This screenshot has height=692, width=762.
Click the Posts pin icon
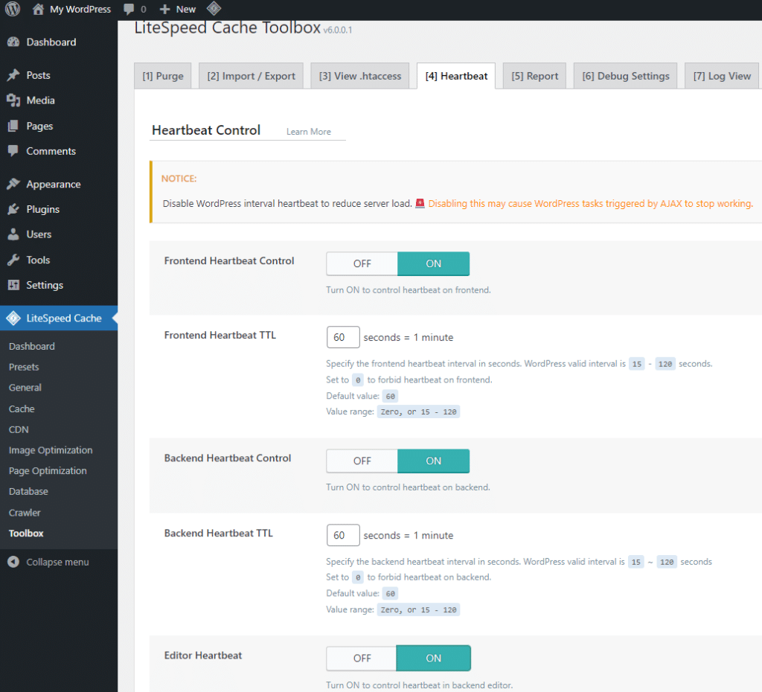tap(13, 75)
